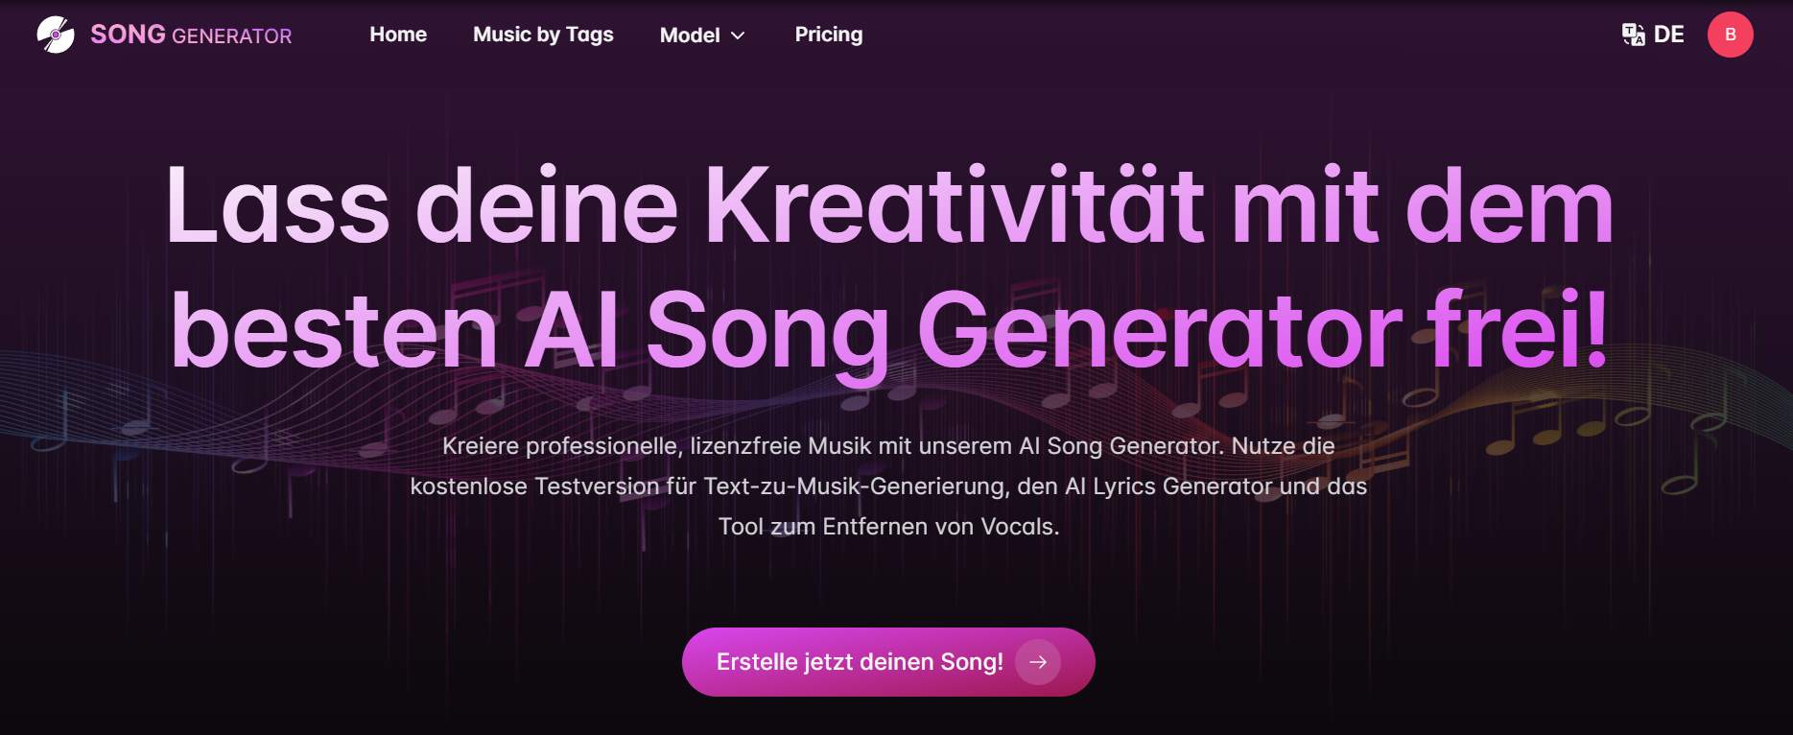Click the 'Kreiere professionelle, lizenzfreie Musik' text line
The image size is (1793, 735).
(x=888, y=446)
